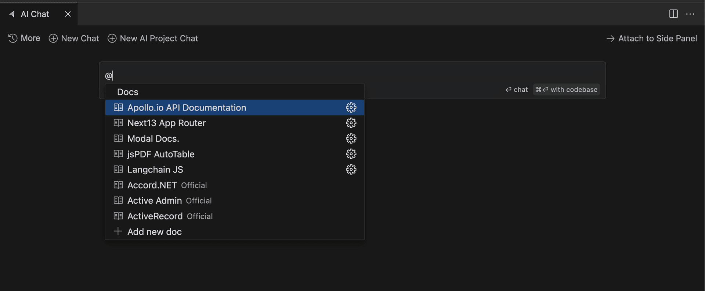Viewport: 705px width, 291px height.
Task: Click gear icon beside Next13 App Router
Action: point(351,123)
